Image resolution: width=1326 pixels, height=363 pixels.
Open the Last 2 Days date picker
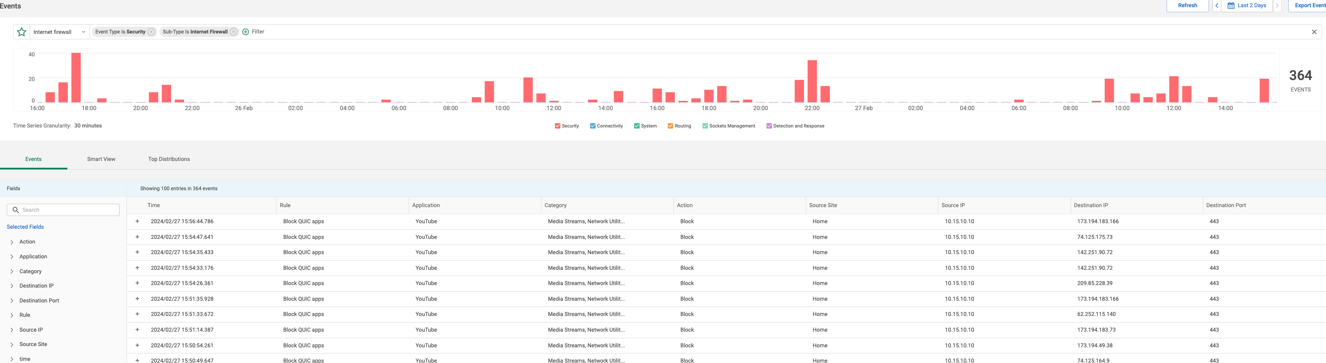click(x=1247, y=6)
